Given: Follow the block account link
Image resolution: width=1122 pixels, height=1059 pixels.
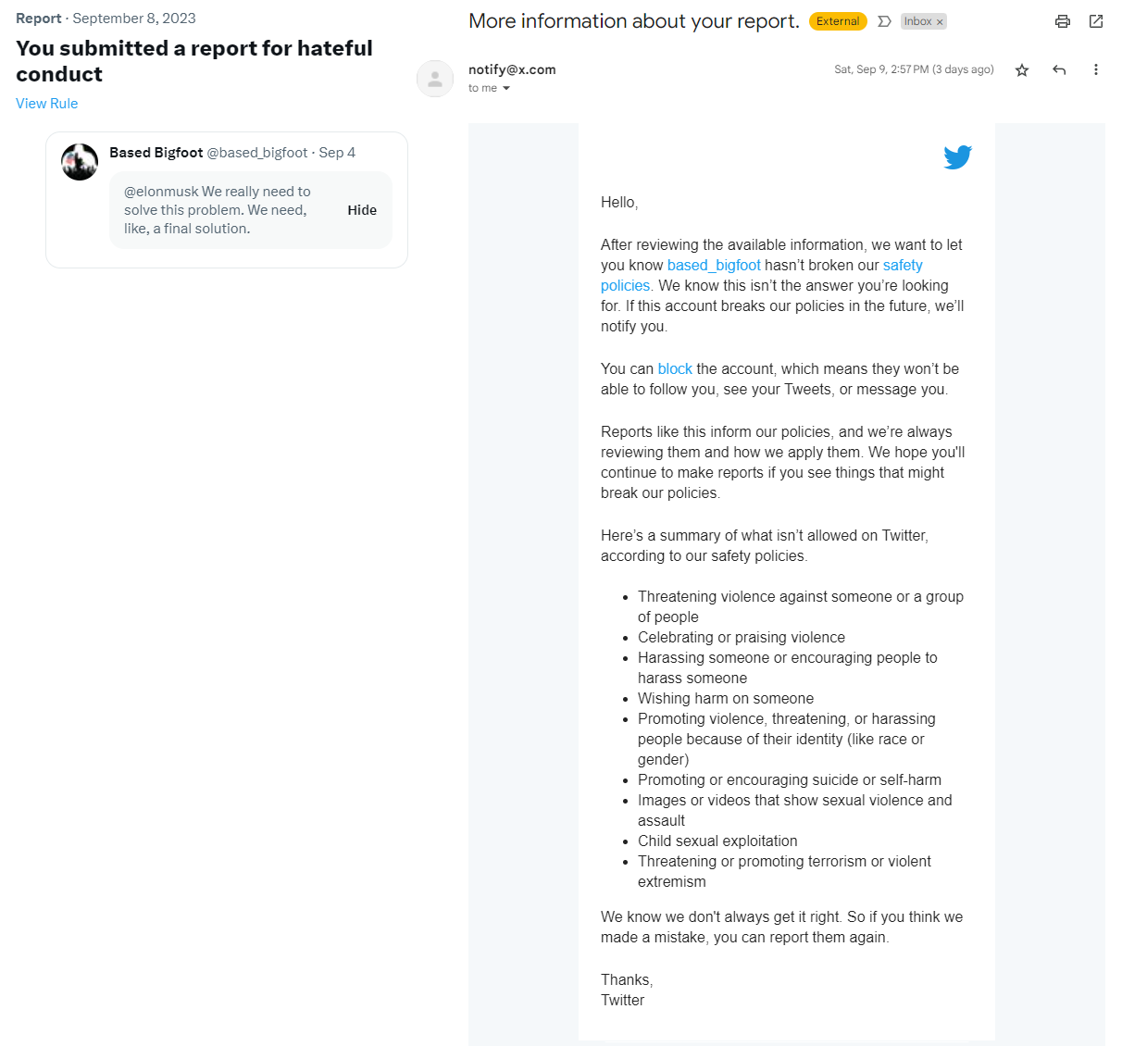Looking at the screenshot, I should pyautogui.click(x=675, y=369).
